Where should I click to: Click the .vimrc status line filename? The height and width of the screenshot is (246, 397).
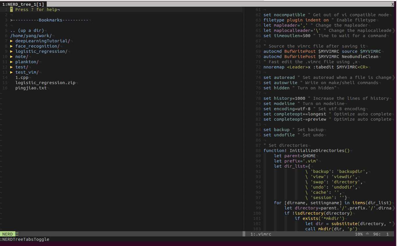261,234
